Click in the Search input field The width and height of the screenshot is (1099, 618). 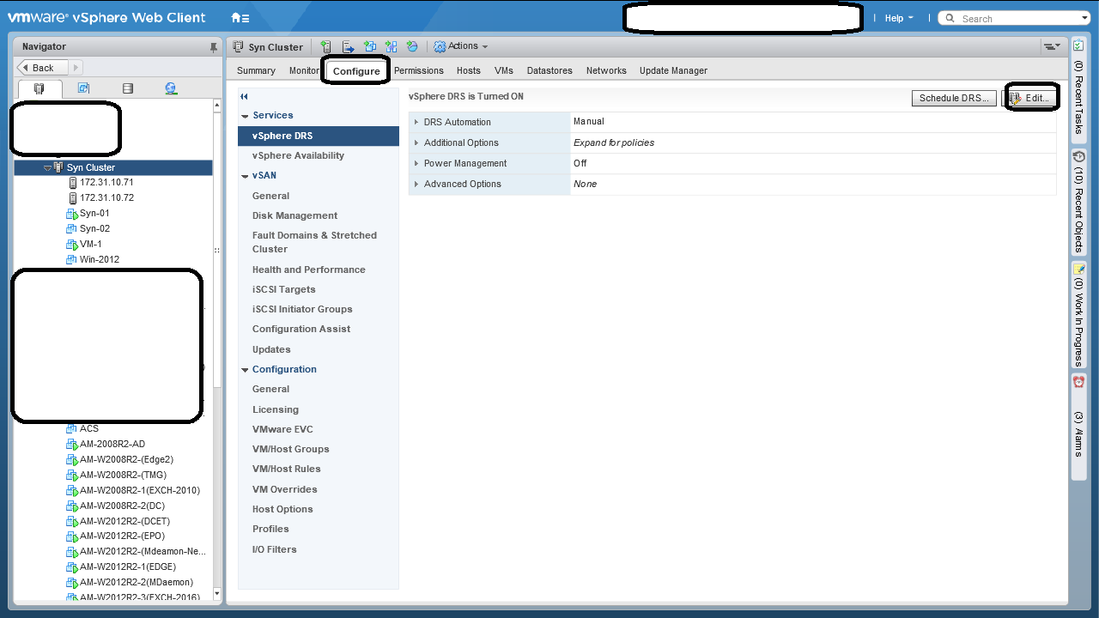coord(1017,18)
